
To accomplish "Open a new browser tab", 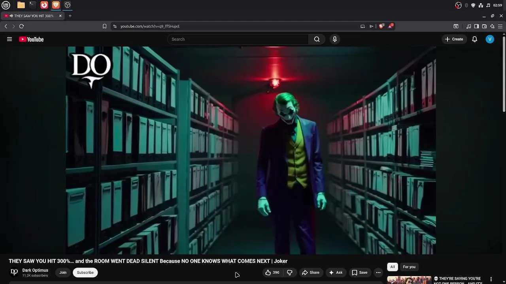I will pos(70,16).
